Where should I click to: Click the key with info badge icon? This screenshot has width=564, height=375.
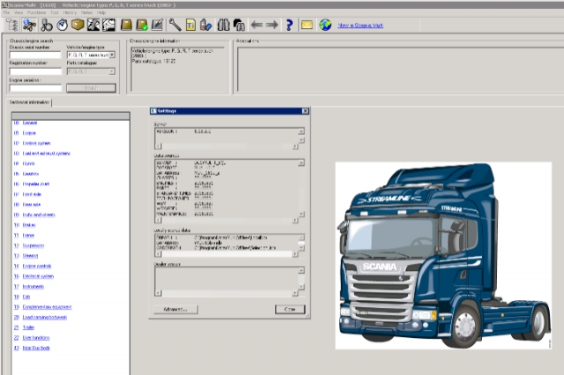coord(29,26)
